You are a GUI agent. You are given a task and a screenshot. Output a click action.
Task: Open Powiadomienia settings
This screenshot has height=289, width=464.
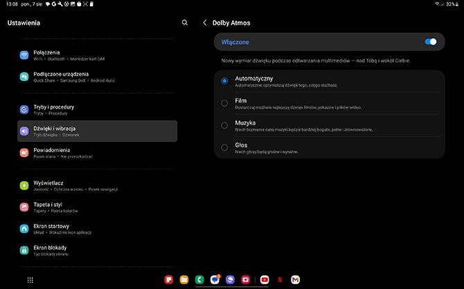pyautogui.click(x=97, y=153)
